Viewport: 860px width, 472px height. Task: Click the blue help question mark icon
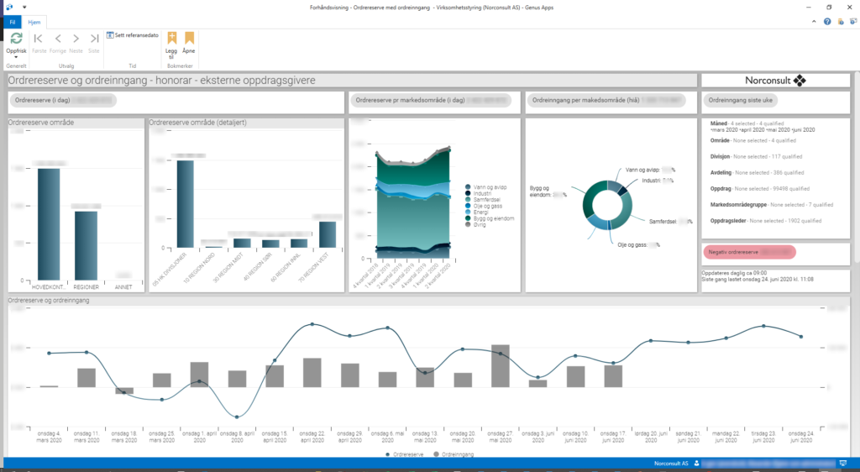click(827, 22)
